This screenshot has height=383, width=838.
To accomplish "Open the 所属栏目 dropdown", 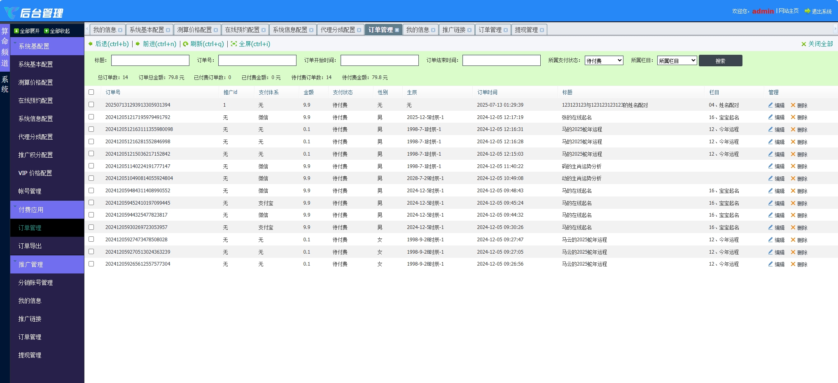I will (x=677, y=61).
